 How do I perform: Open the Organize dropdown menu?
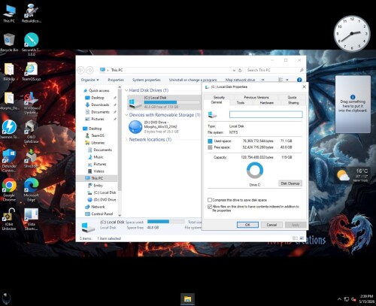[89, 80]
